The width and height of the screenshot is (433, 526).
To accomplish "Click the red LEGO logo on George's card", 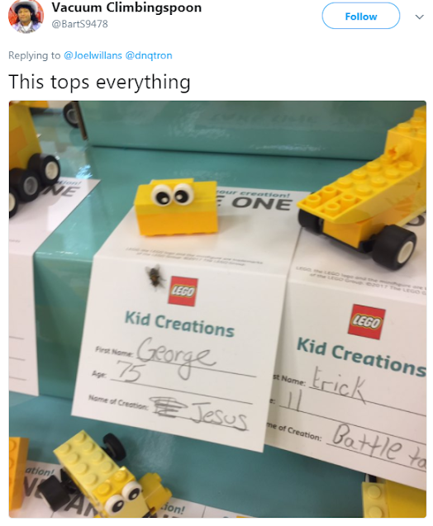I will [183, 291].
